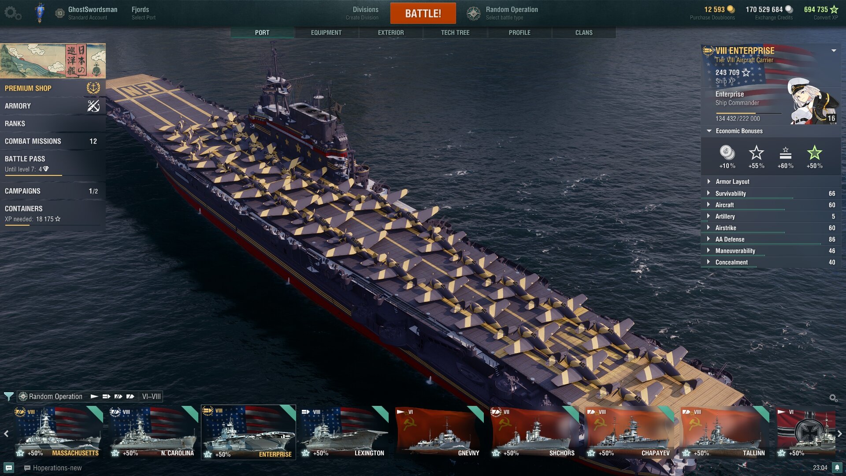
Task: Open carousel settings gear icon
Action: click(x=833, y=398)
